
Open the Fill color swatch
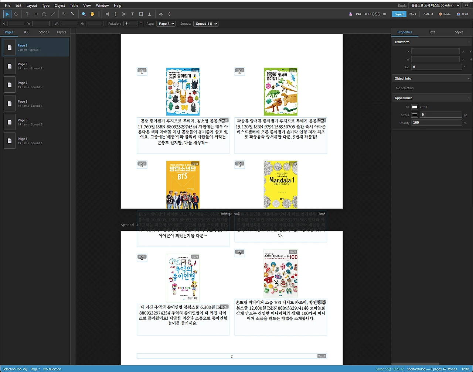coord(415,107)
